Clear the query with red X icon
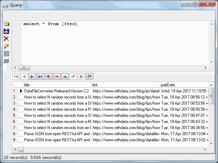 (6, 39)
